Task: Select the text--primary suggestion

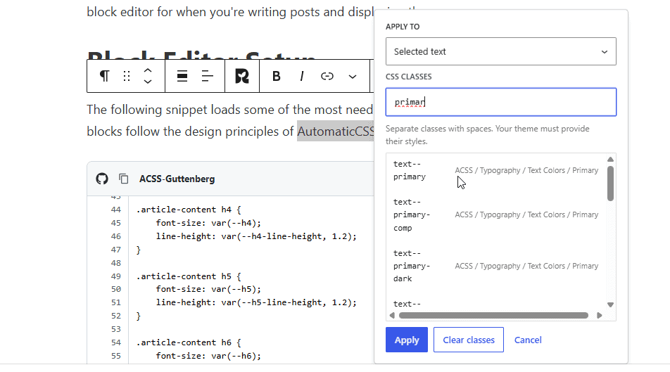Action: pos(495,170)
